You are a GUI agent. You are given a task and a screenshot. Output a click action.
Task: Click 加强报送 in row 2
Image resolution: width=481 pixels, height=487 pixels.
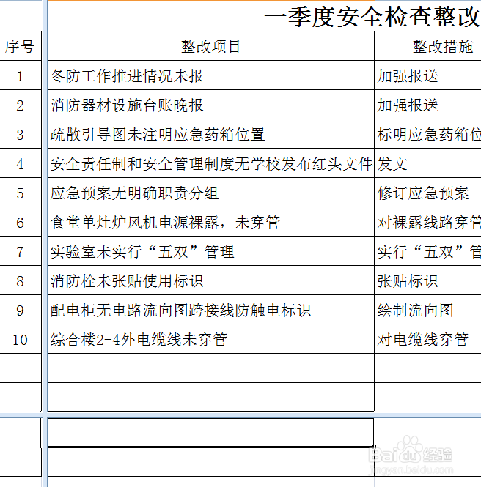pyautogui.click(x=427, y=105)
